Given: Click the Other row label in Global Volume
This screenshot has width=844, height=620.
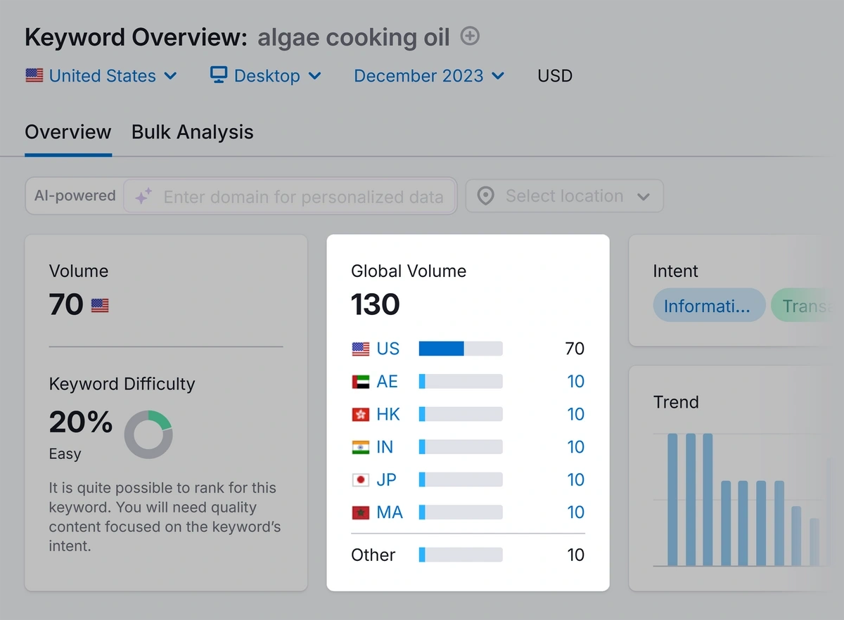Looking at the screenshot, I should pyautogui.click(x=373, y=555).
